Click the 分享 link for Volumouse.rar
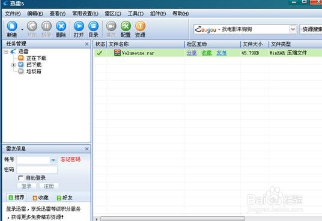 (x=192, y=53)
